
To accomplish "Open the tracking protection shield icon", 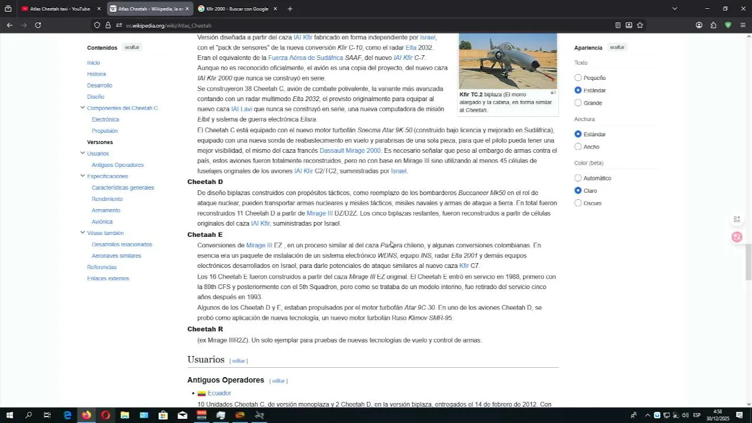I will coord(97,25).
